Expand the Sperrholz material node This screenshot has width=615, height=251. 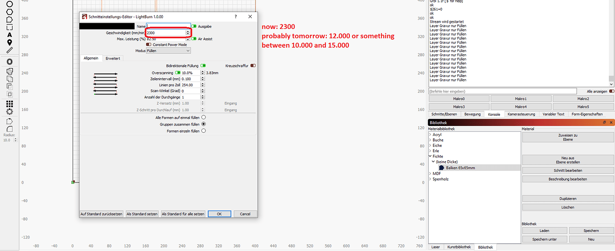430,179
